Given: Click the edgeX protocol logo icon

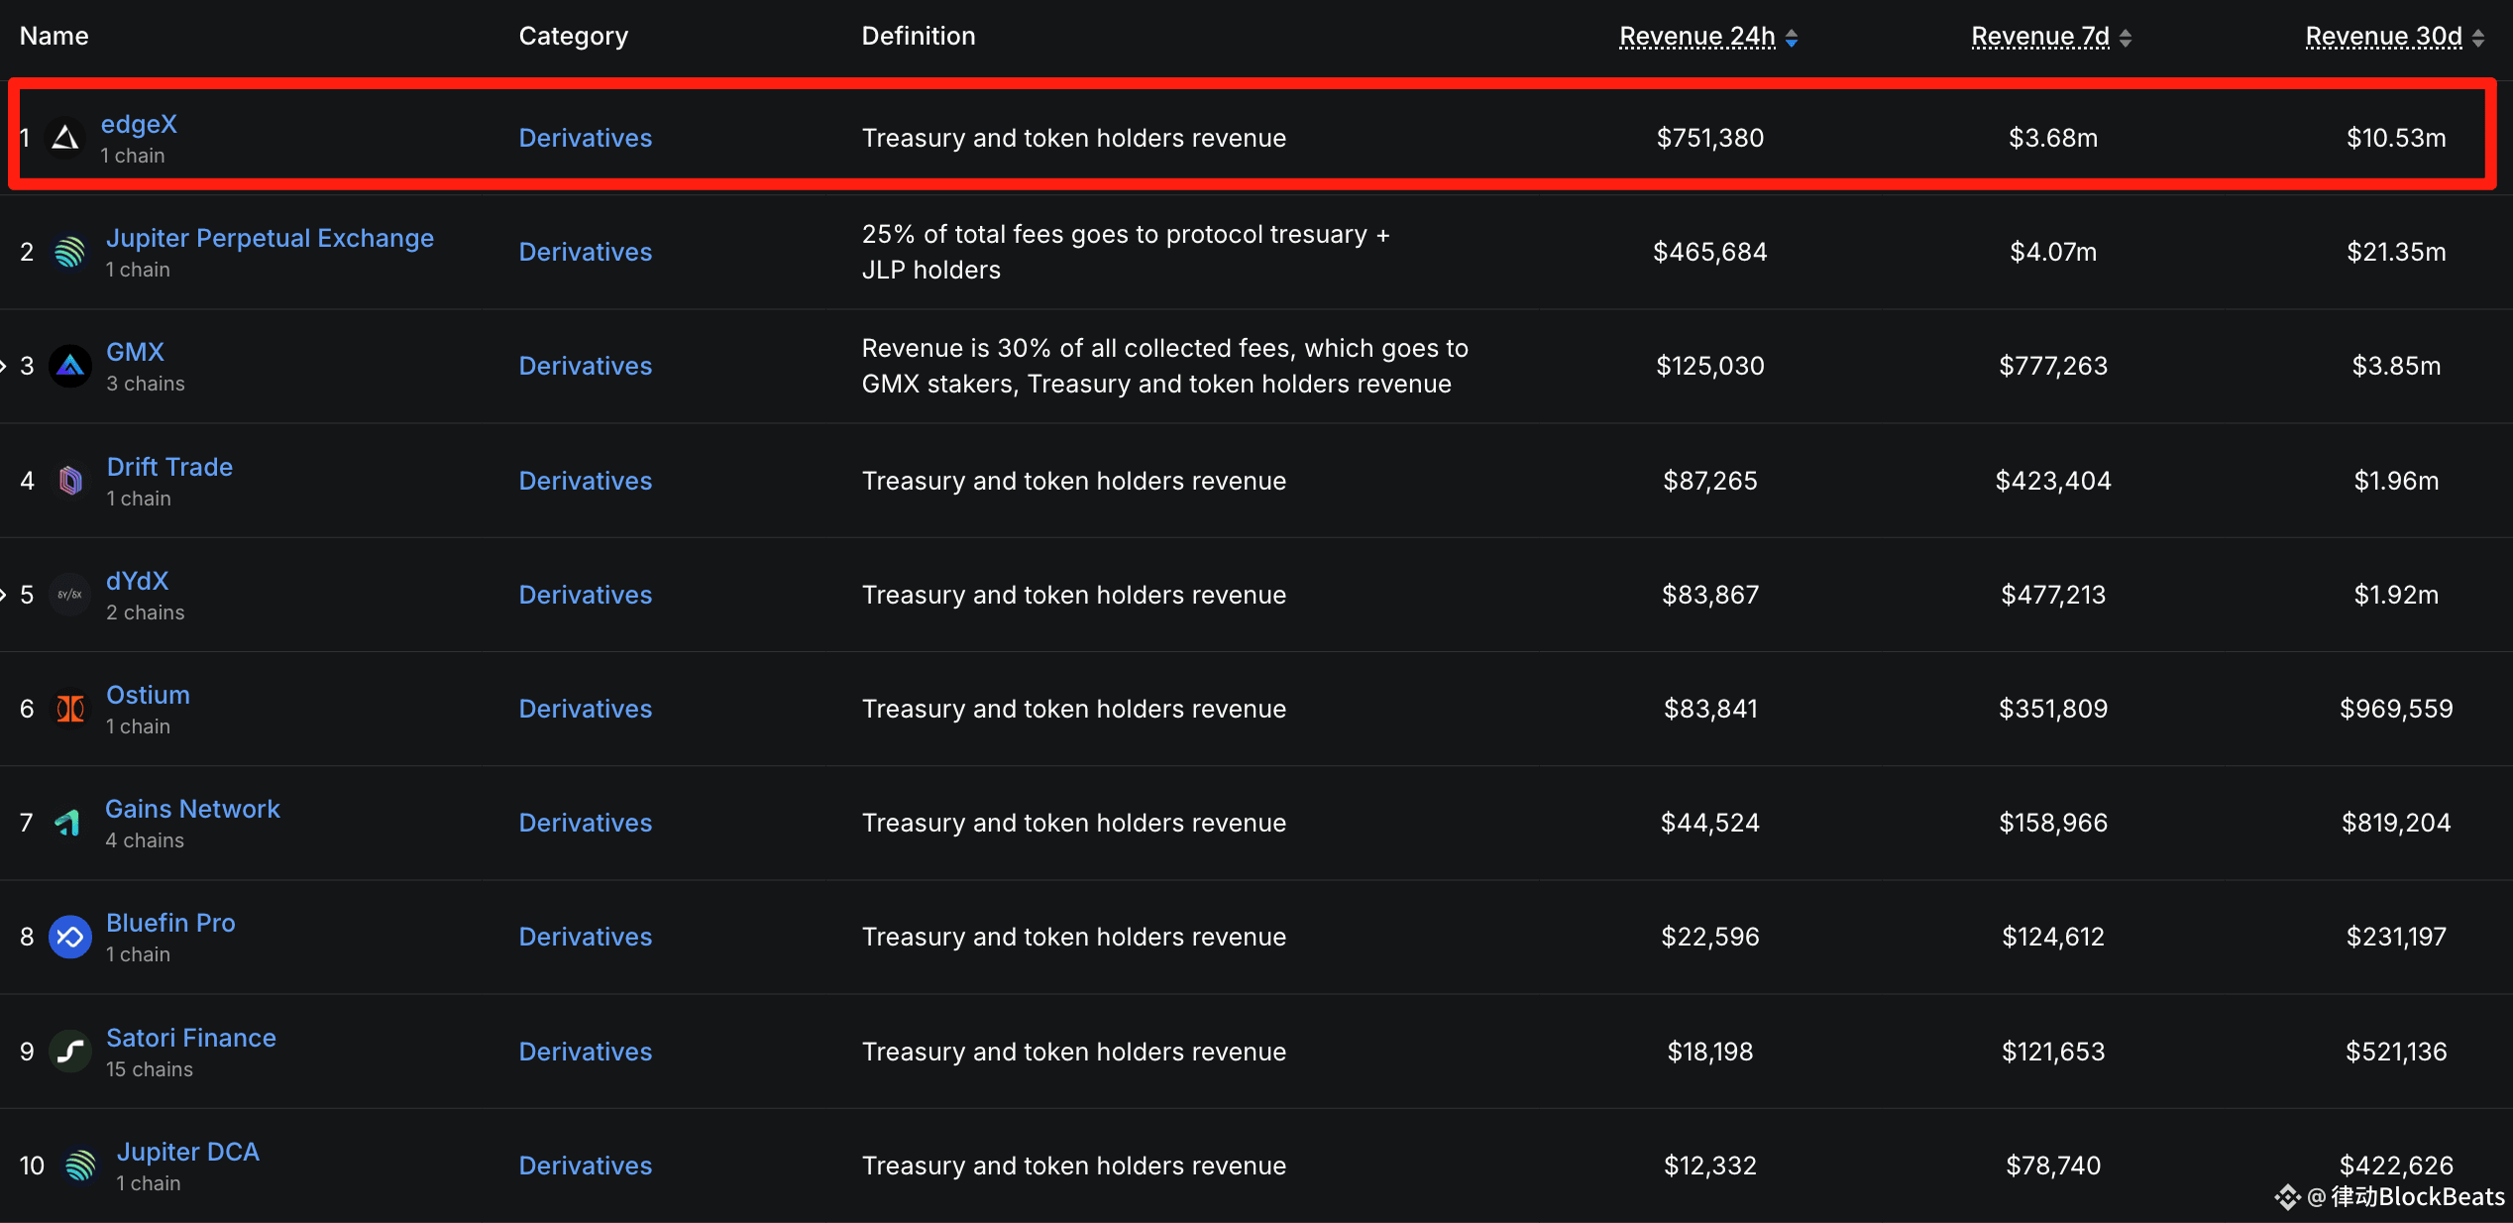Looking at the screenshot, I should pyautogui.click(x=65, y=138).
